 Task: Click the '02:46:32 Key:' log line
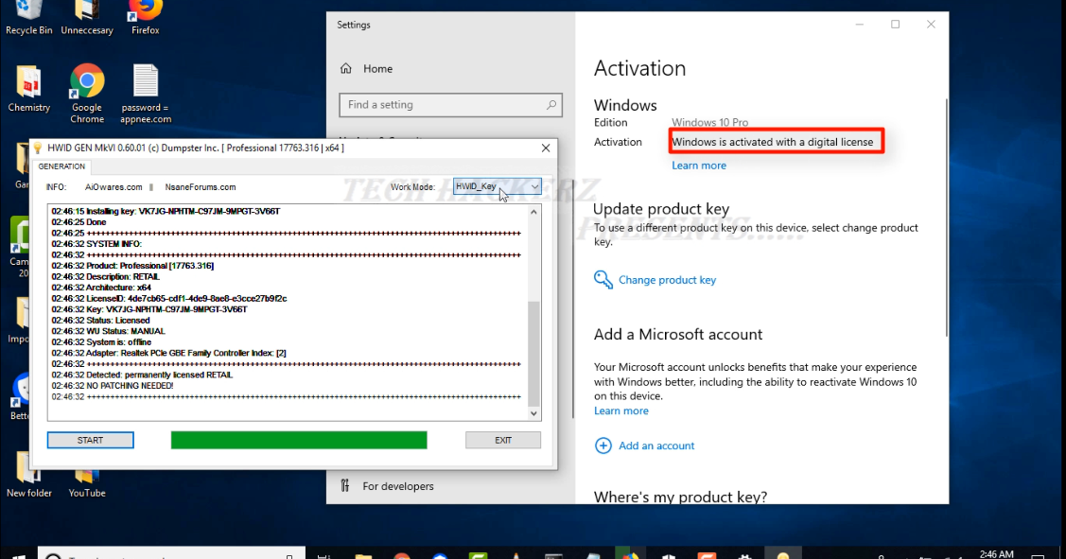pyautogui.click(x=149, y=309)
